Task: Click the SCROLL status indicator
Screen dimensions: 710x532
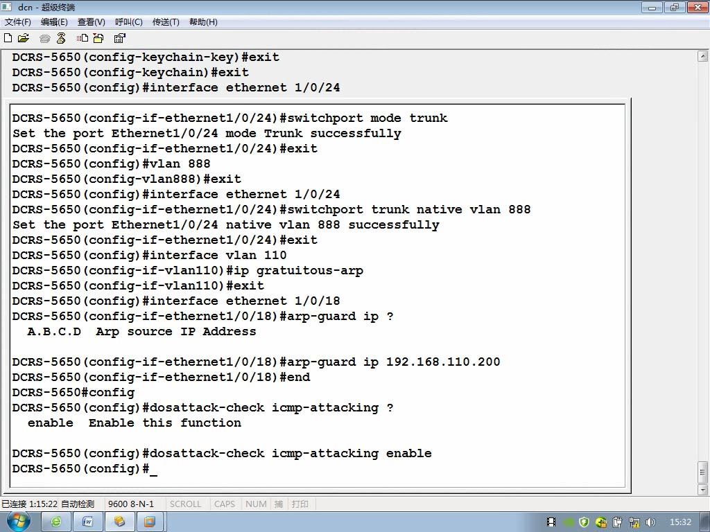Action: [x=185, y=504]
